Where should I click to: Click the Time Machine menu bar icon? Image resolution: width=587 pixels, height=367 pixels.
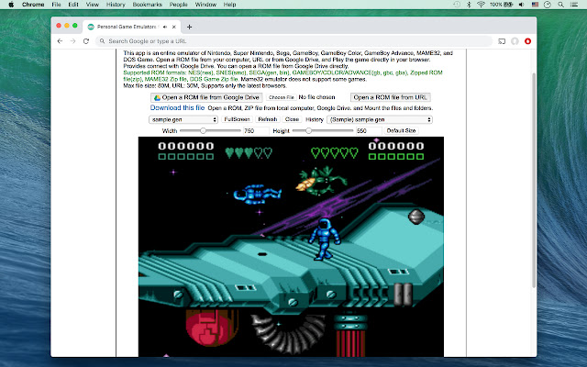[457, 5]
